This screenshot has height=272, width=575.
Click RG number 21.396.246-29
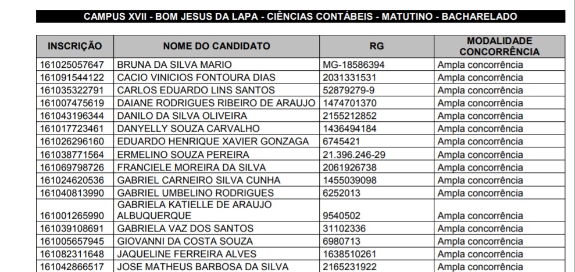354,155
